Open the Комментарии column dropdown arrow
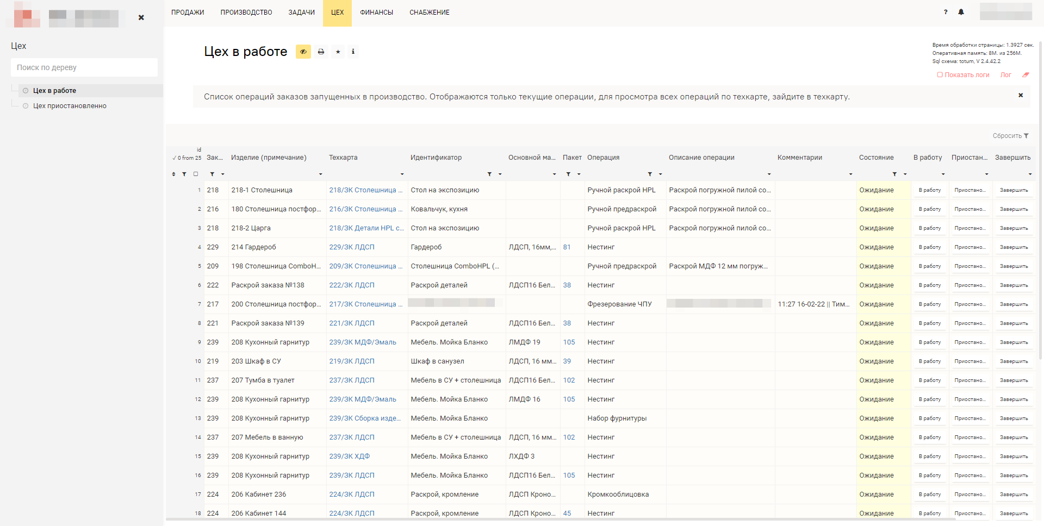Viewport: 1044px width, 526px height. tap(850, 174)
